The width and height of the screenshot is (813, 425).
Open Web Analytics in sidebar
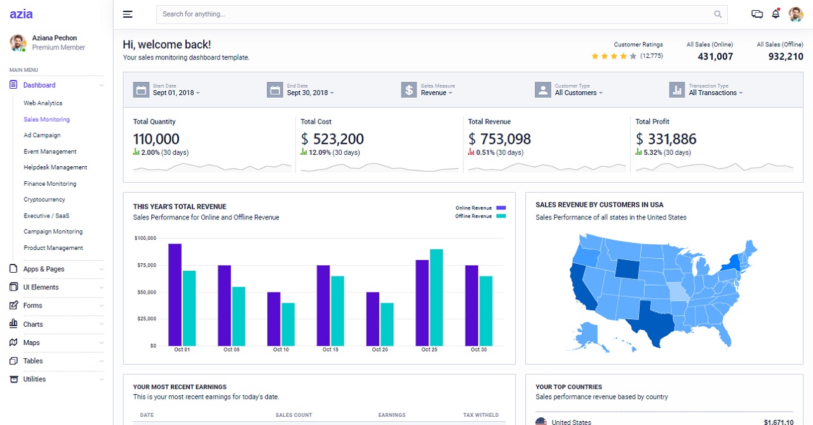[43, 103]
